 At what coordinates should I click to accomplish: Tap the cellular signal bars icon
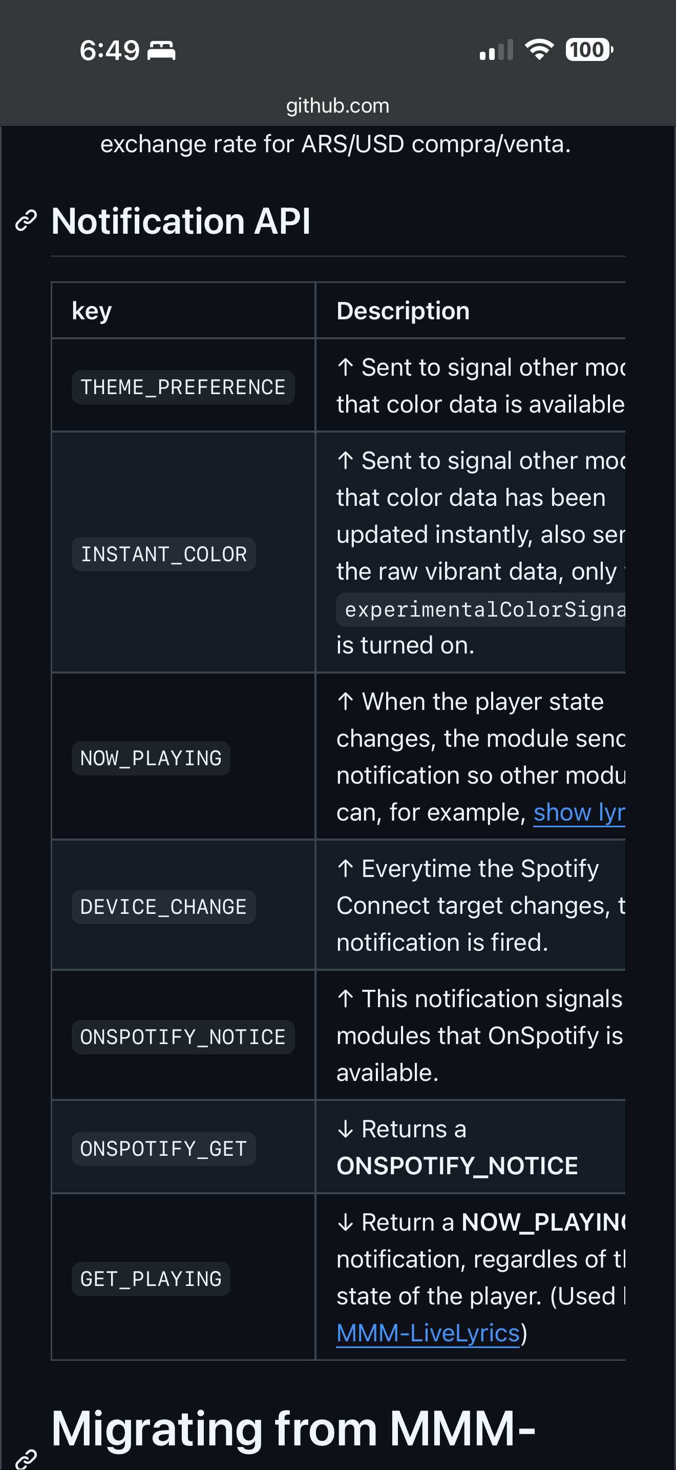[496, 50]
